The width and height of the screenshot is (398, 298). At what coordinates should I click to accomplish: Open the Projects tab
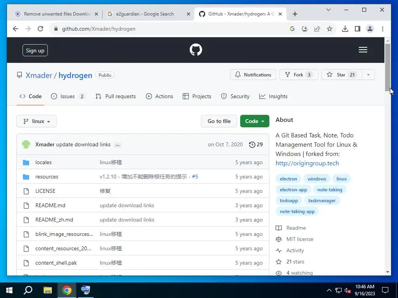tap(197, 96)
